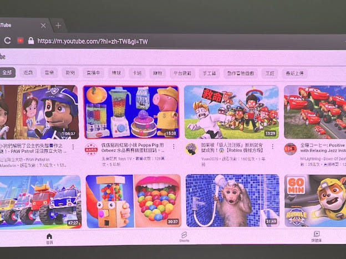Open more options for the Peppa Pig video
The height and width of the screenshot is (259, 346).
point(174,147)
